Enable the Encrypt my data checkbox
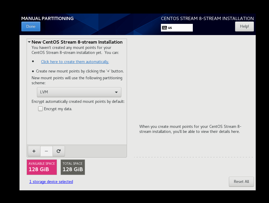Viewport: 269px width, 203px height. (40, 109)
